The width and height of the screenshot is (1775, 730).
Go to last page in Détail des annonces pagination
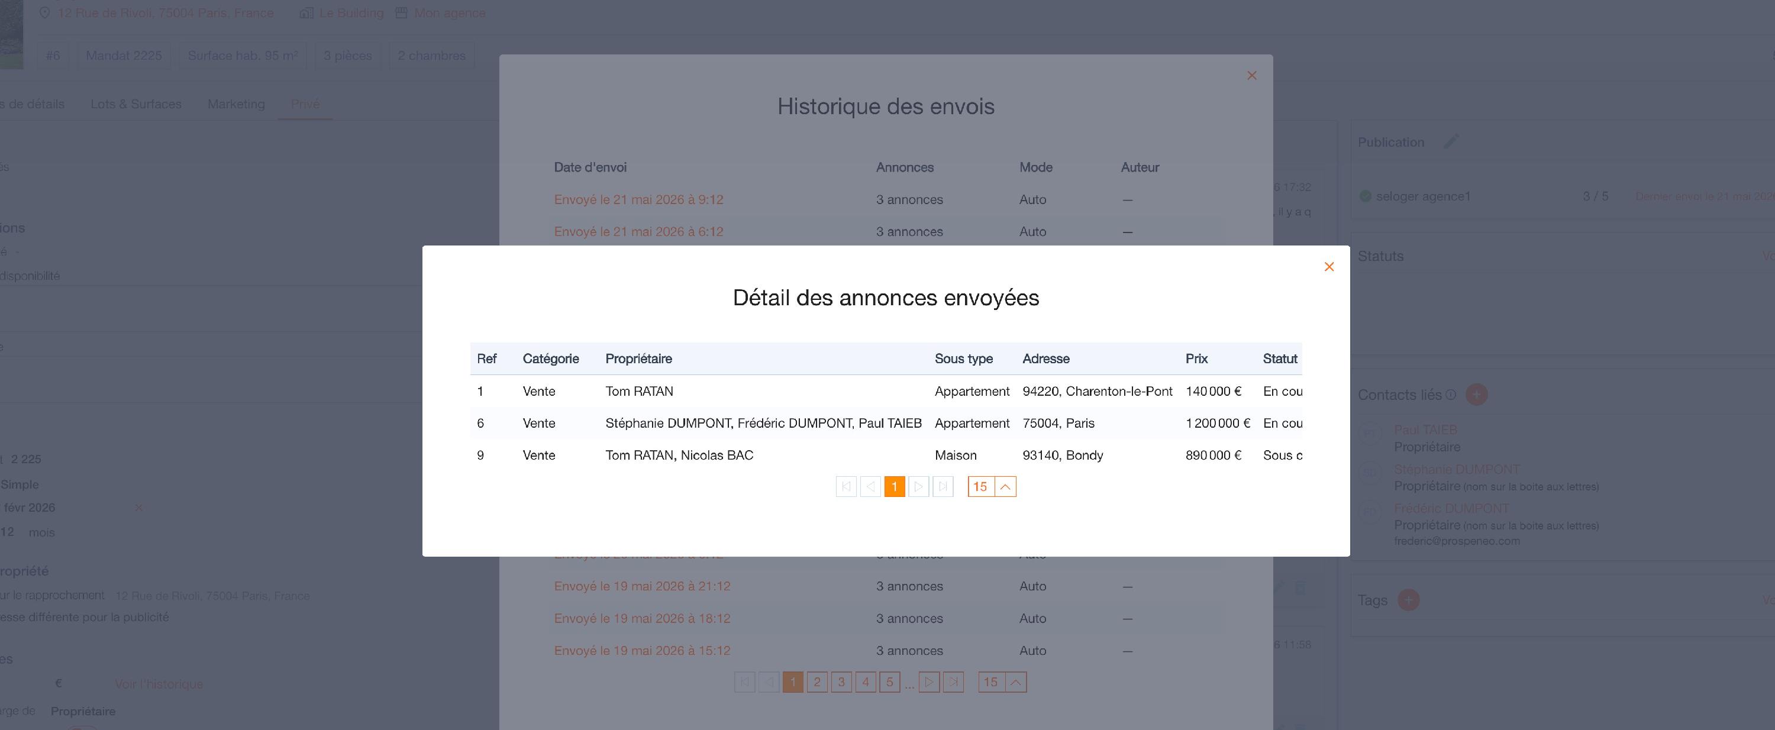point(943,487)
